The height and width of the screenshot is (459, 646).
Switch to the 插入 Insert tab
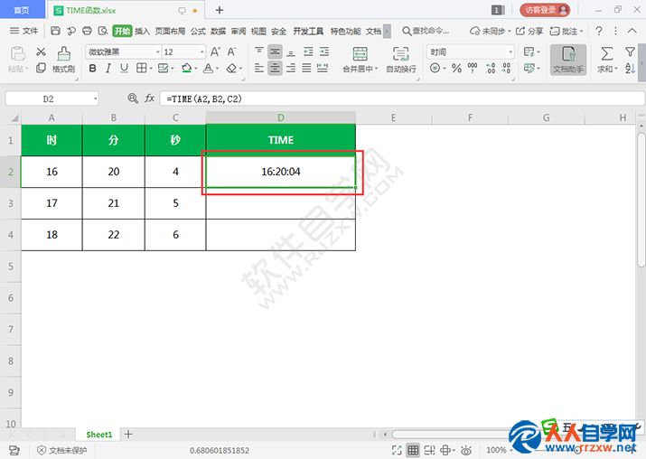coord(142,32)
